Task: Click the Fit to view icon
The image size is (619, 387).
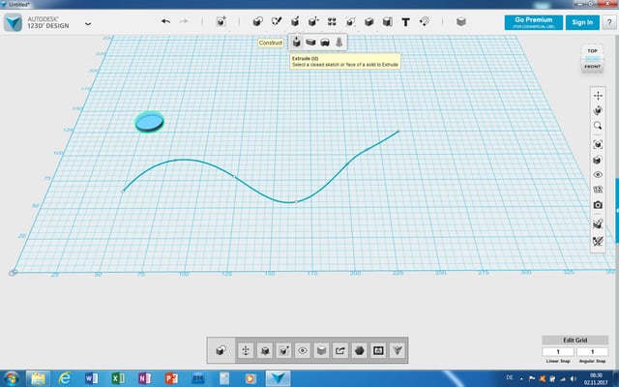Action: (x=599, y=144)
